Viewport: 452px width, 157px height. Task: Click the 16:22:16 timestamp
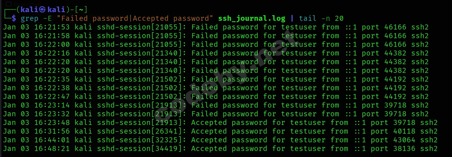[x=52, y=53]
